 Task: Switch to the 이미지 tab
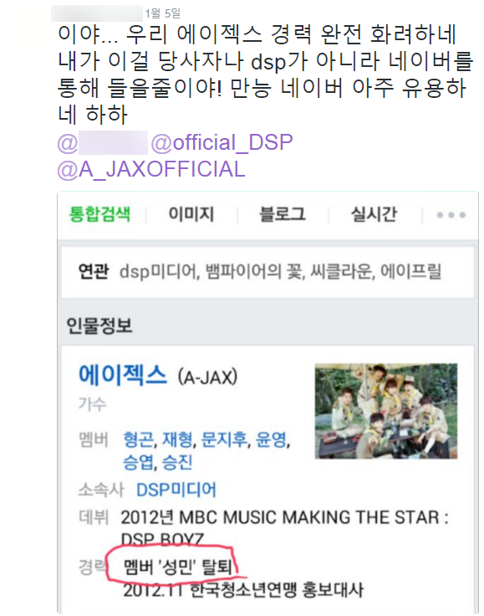191,214
